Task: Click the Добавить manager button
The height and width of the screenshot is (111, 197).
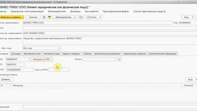Action: coord(6,80)
